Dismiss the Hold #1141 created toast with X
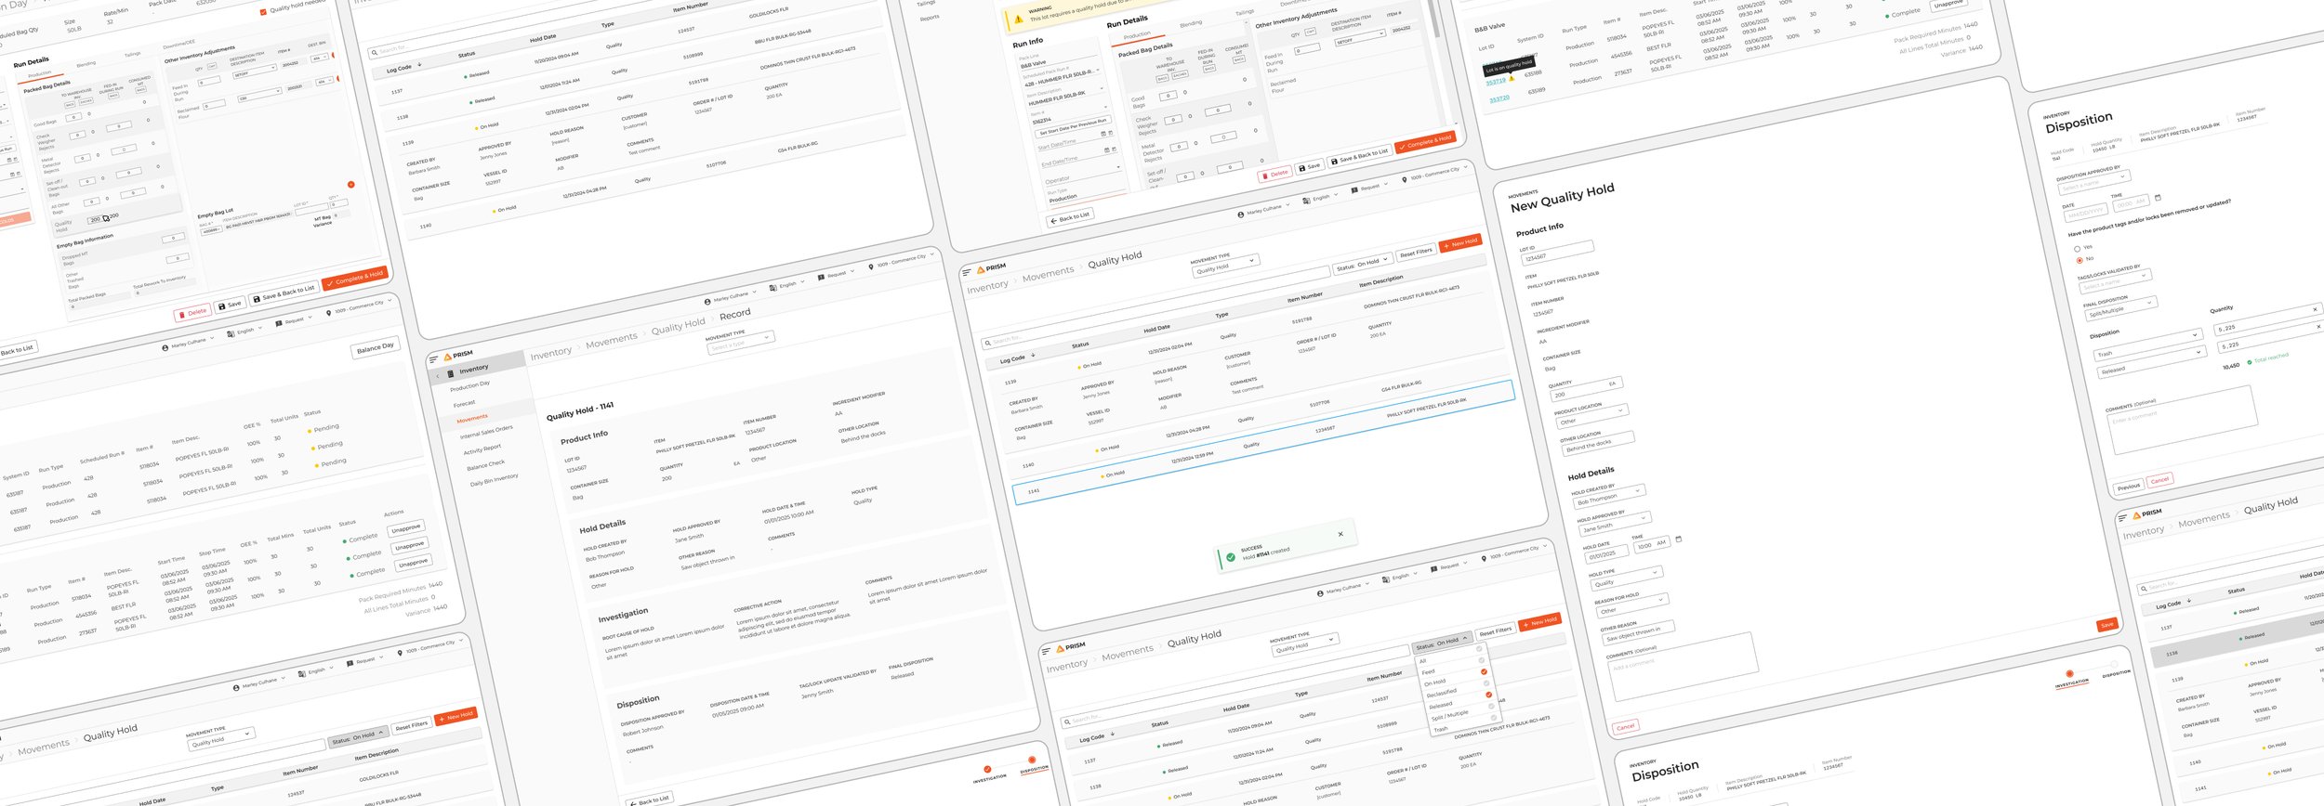This screenshot has width=2324, height=806. tap(1340, 534)
